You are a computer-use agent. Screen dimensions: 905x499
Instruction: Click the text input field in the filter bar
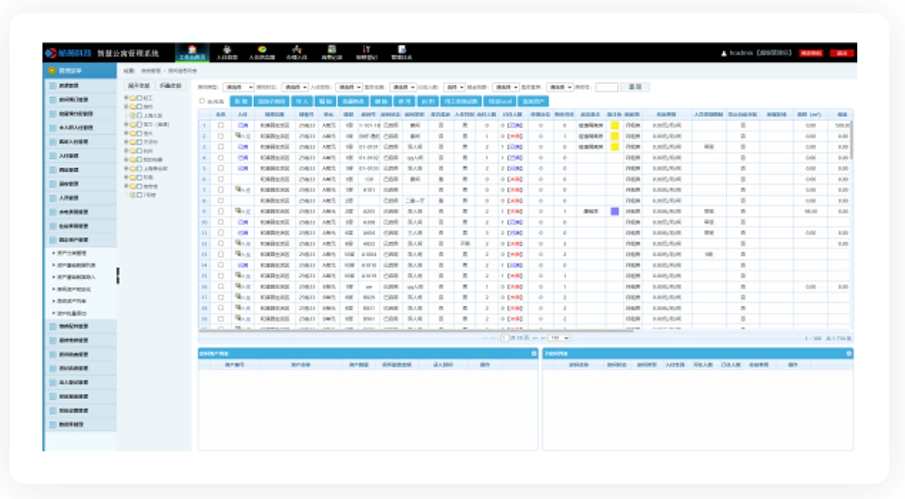pos(606,87)
